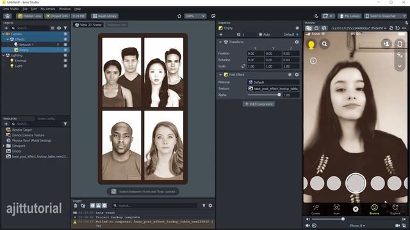Toggle the Logger info filter icon
410x230 pixels.
[x=92, y=206]
